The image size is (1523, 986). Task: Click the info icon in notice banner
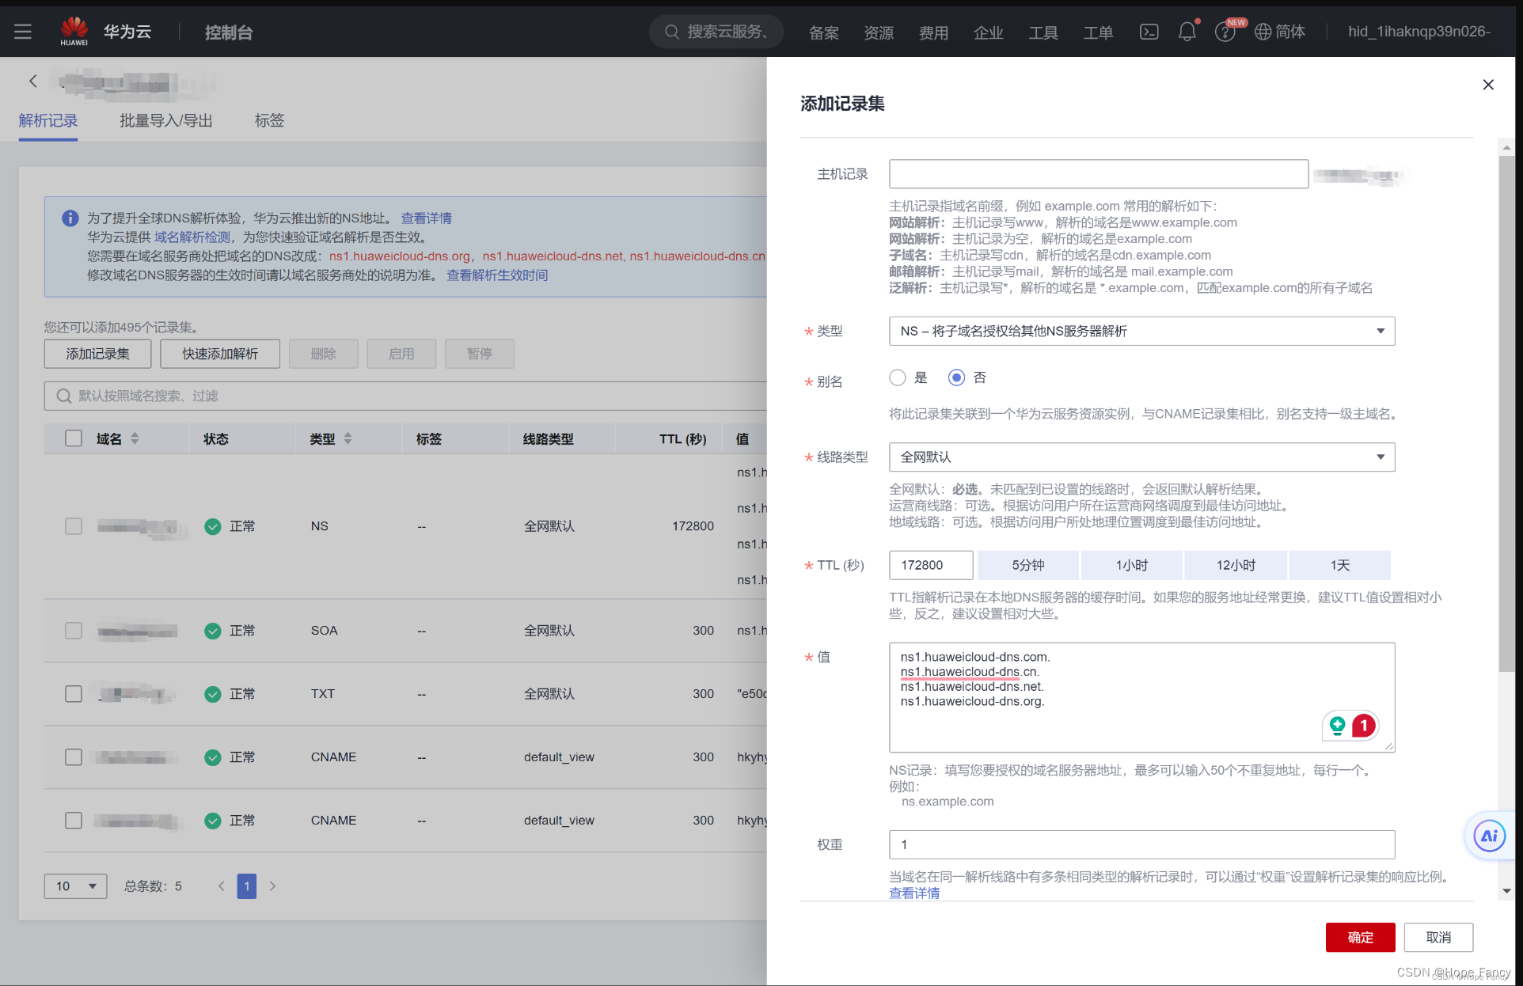(70, 218)
